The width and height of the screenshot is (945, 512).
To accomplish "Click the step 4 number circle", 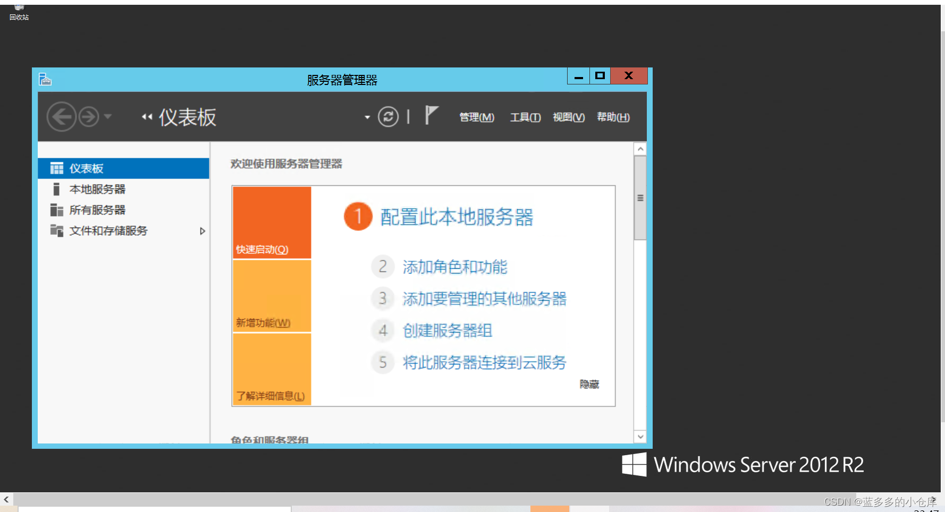I will pyautogui.click(x=383, y=330).
